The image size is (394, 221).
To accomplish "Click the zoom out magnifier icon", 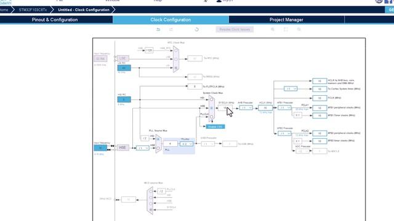I will [x=299, y=29].
